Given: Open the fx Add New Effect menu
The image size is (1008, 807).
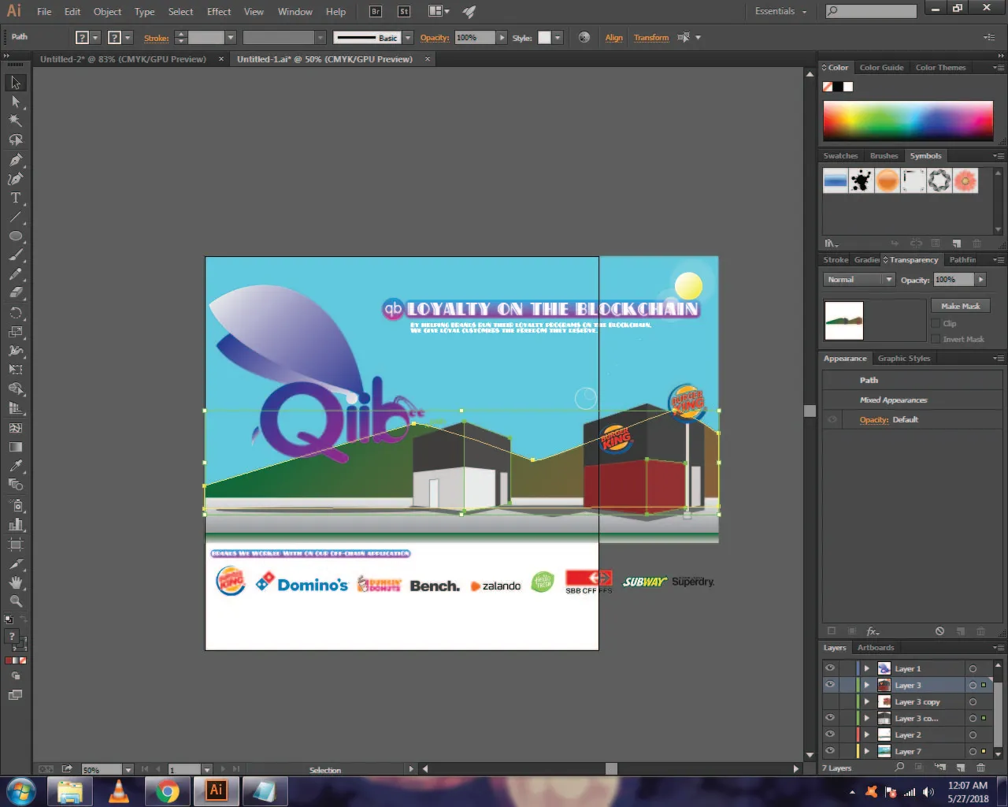Looking at the screenshot, I should point(872,631).
